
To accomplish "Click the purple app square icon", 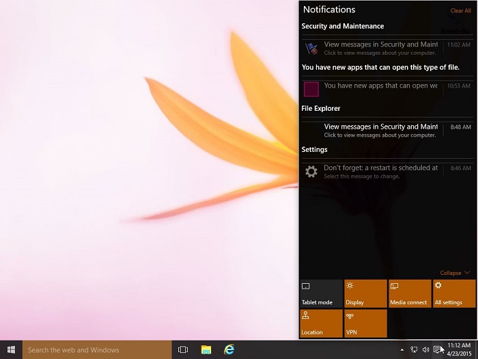I will [x=311, y=89].
